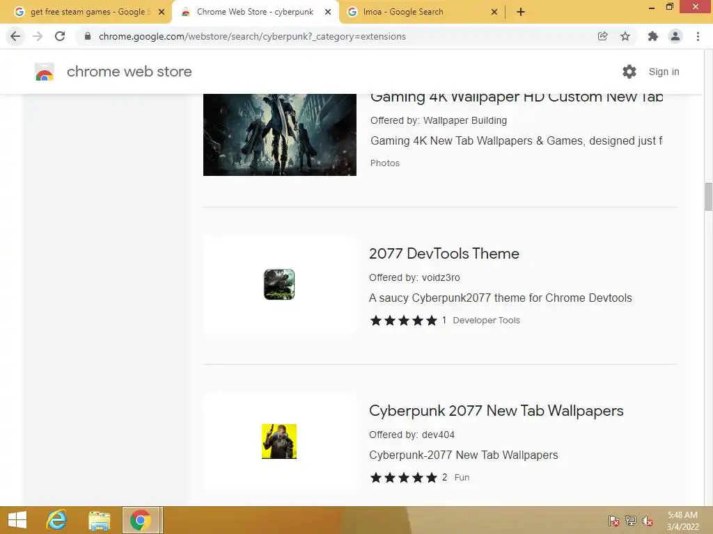The width and height of the screenshot is (713, 534).
Task: Click 'Offered by: dev404' text
Action: tap(412, 435)
